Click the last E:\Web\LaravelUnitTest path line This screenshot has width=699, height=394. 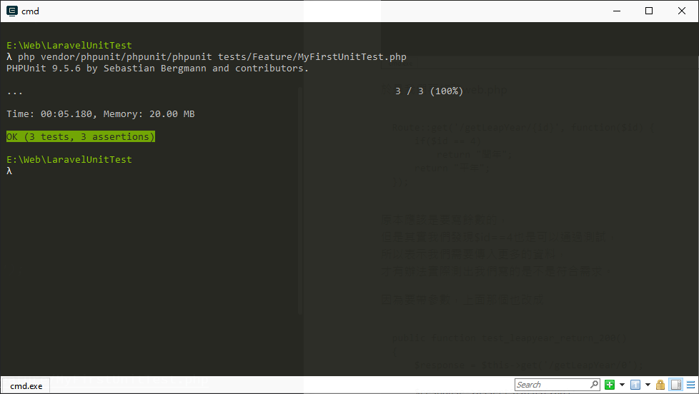pyautogui.click(x=69, y=159)
